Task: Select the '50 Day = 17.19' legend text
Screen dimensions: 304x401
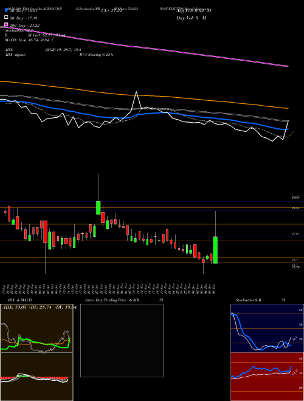Action: (24, 18)
